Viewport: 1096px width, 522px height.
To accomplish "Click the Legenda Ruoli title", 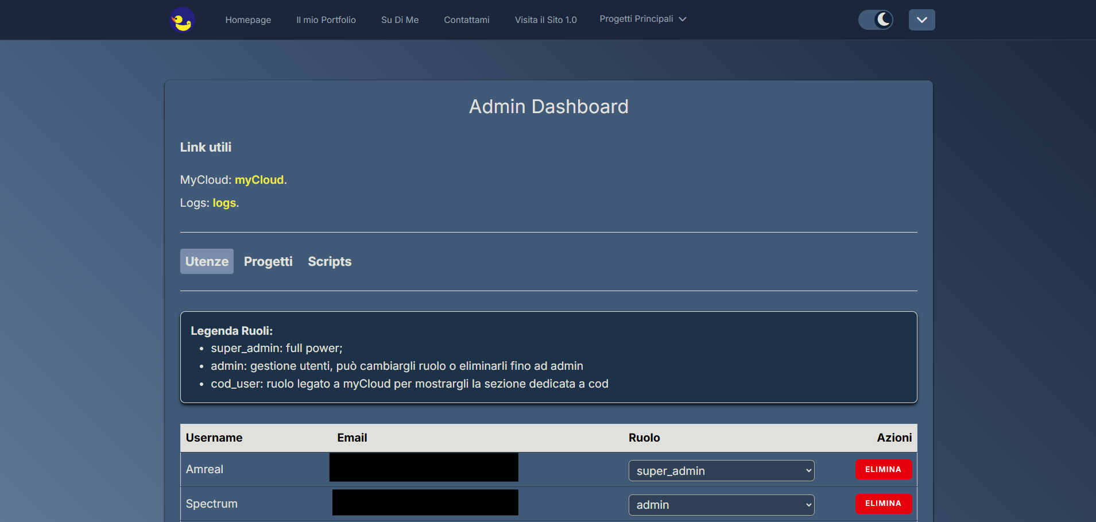I will pyautogui.click(x=231, y=331).
